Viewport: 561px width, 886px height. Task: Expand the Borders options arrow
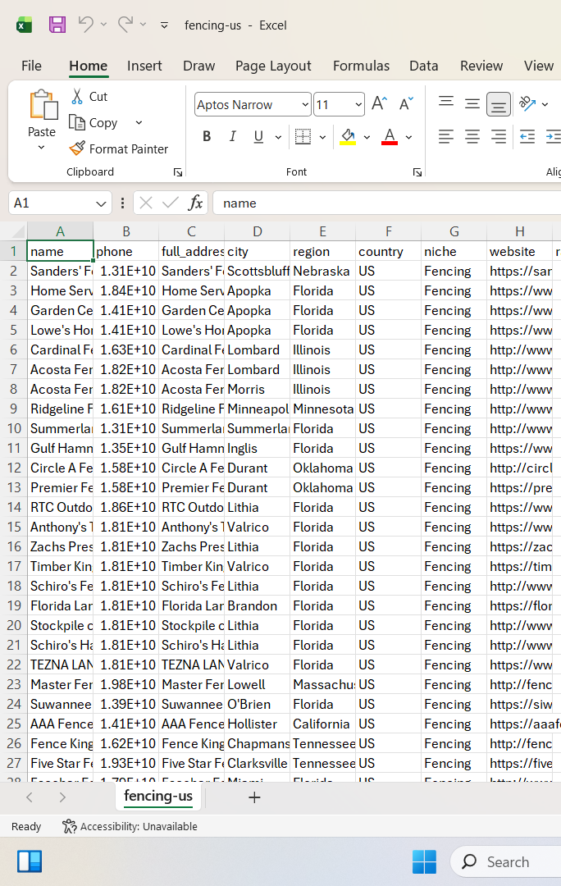pos(322,137)
